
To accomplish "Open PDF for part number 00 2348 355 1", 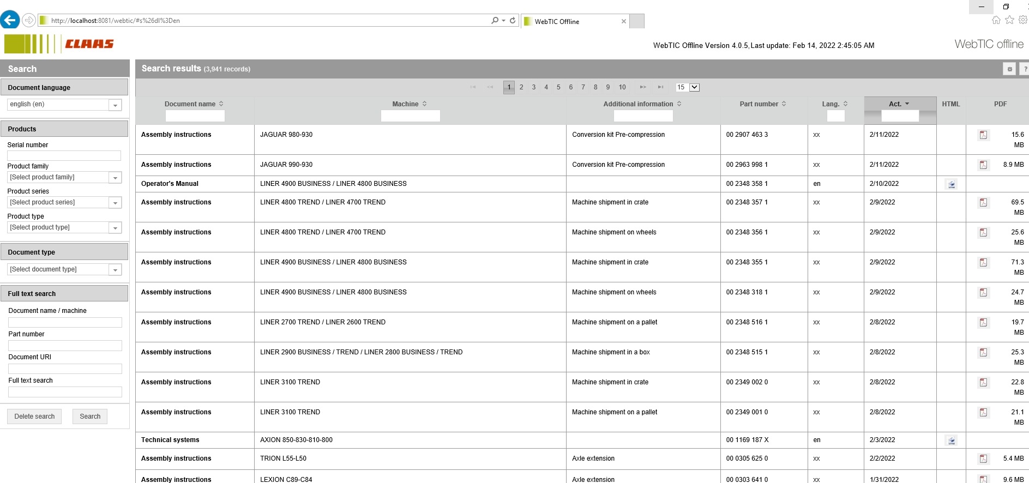I will point(983,263).
